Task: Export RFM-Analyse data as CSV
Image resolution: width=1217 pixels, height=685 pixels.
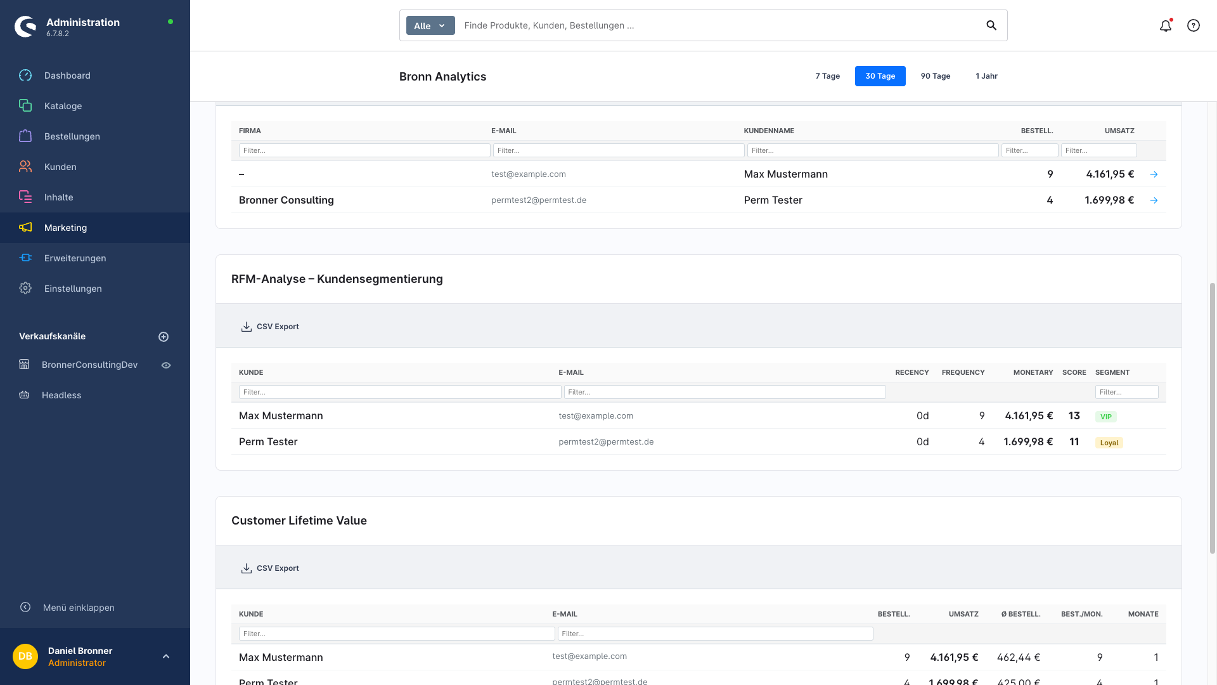Action: tap(269, 326)
